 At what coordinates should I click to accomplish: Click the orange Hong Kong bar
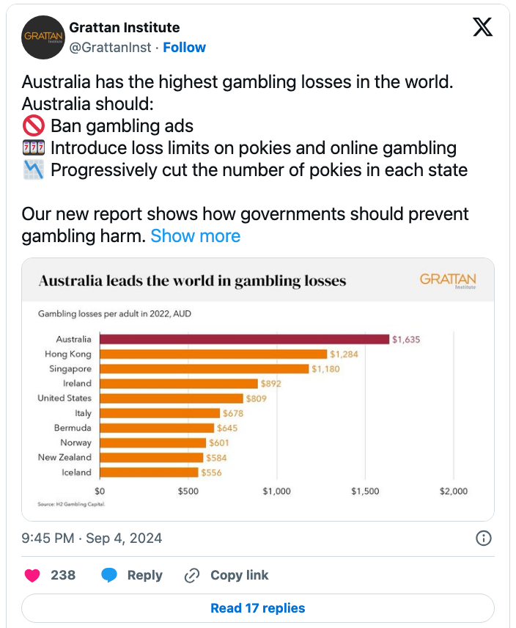[213, 354]
